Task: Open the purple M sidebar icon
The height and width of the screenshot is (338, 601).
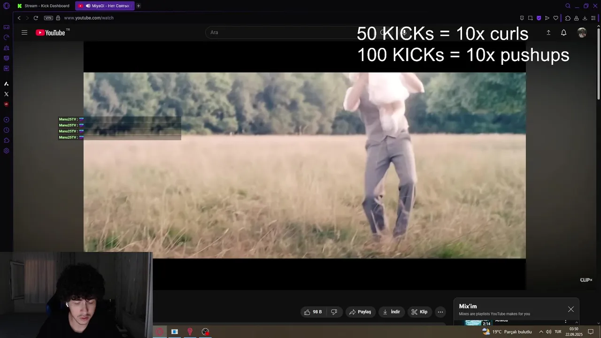Action: pos(6,69)
